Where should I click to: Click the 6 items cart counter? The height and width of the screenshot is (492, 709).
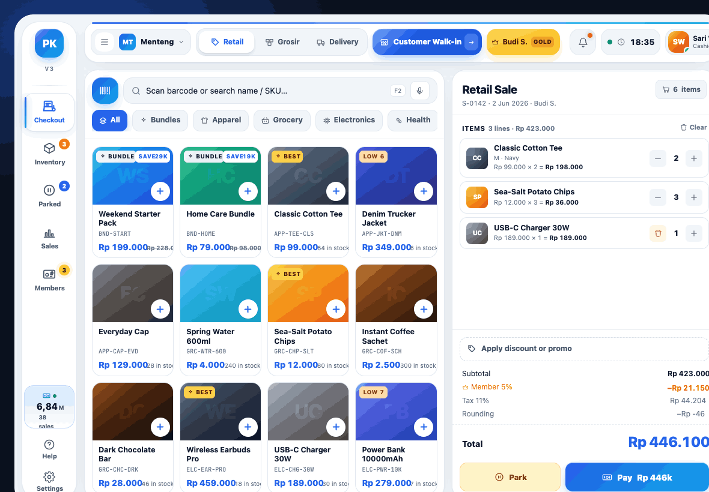[x=681, y=89]
